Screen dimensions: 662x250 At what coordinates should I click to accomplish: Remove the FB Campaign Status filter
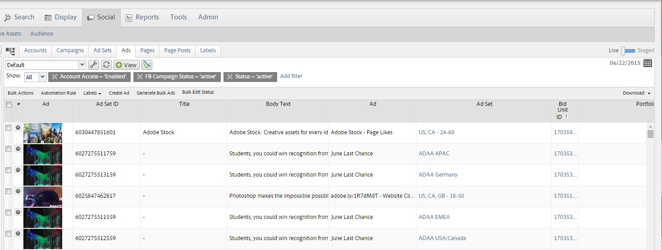140,77
